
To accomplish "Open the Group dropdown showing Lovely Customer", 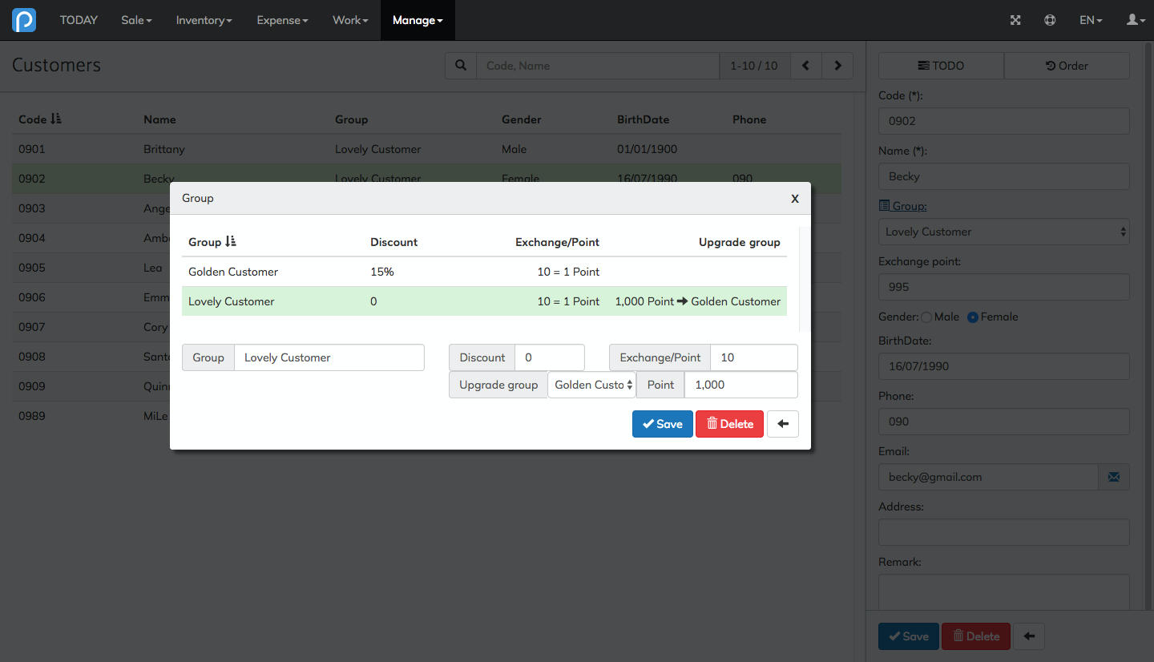I will click(x=1003, y=232).
